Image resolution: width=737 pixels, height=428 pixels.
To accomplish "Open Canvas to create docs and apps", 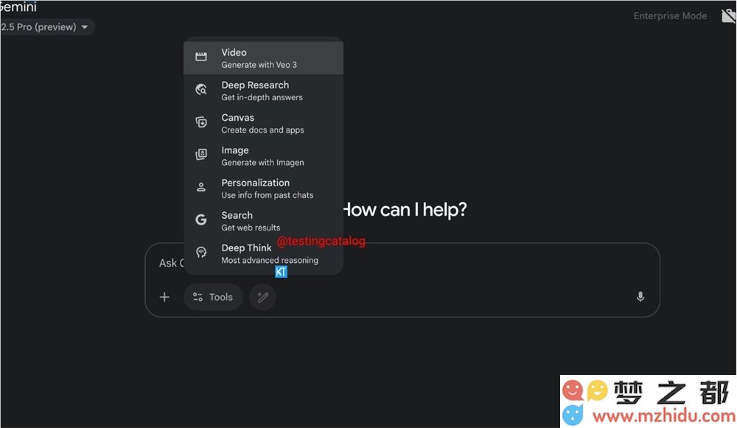I will click(263, 123).
